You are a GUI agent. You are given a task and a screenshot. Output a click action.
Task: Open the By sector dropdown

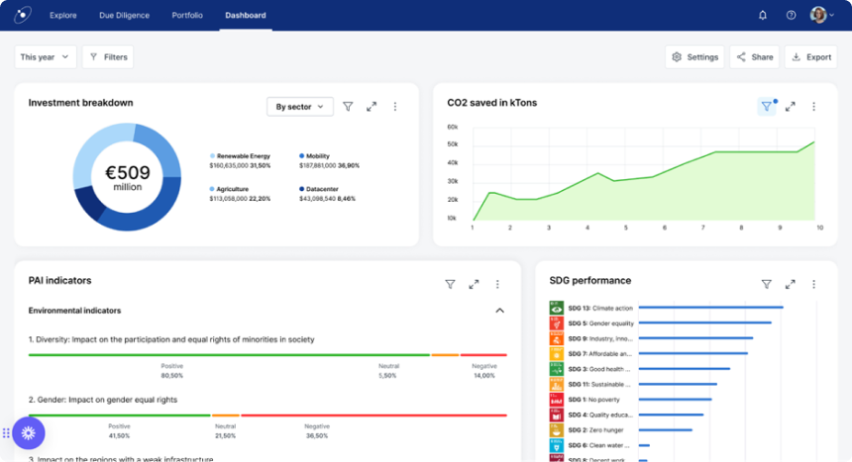pos(299,107)
